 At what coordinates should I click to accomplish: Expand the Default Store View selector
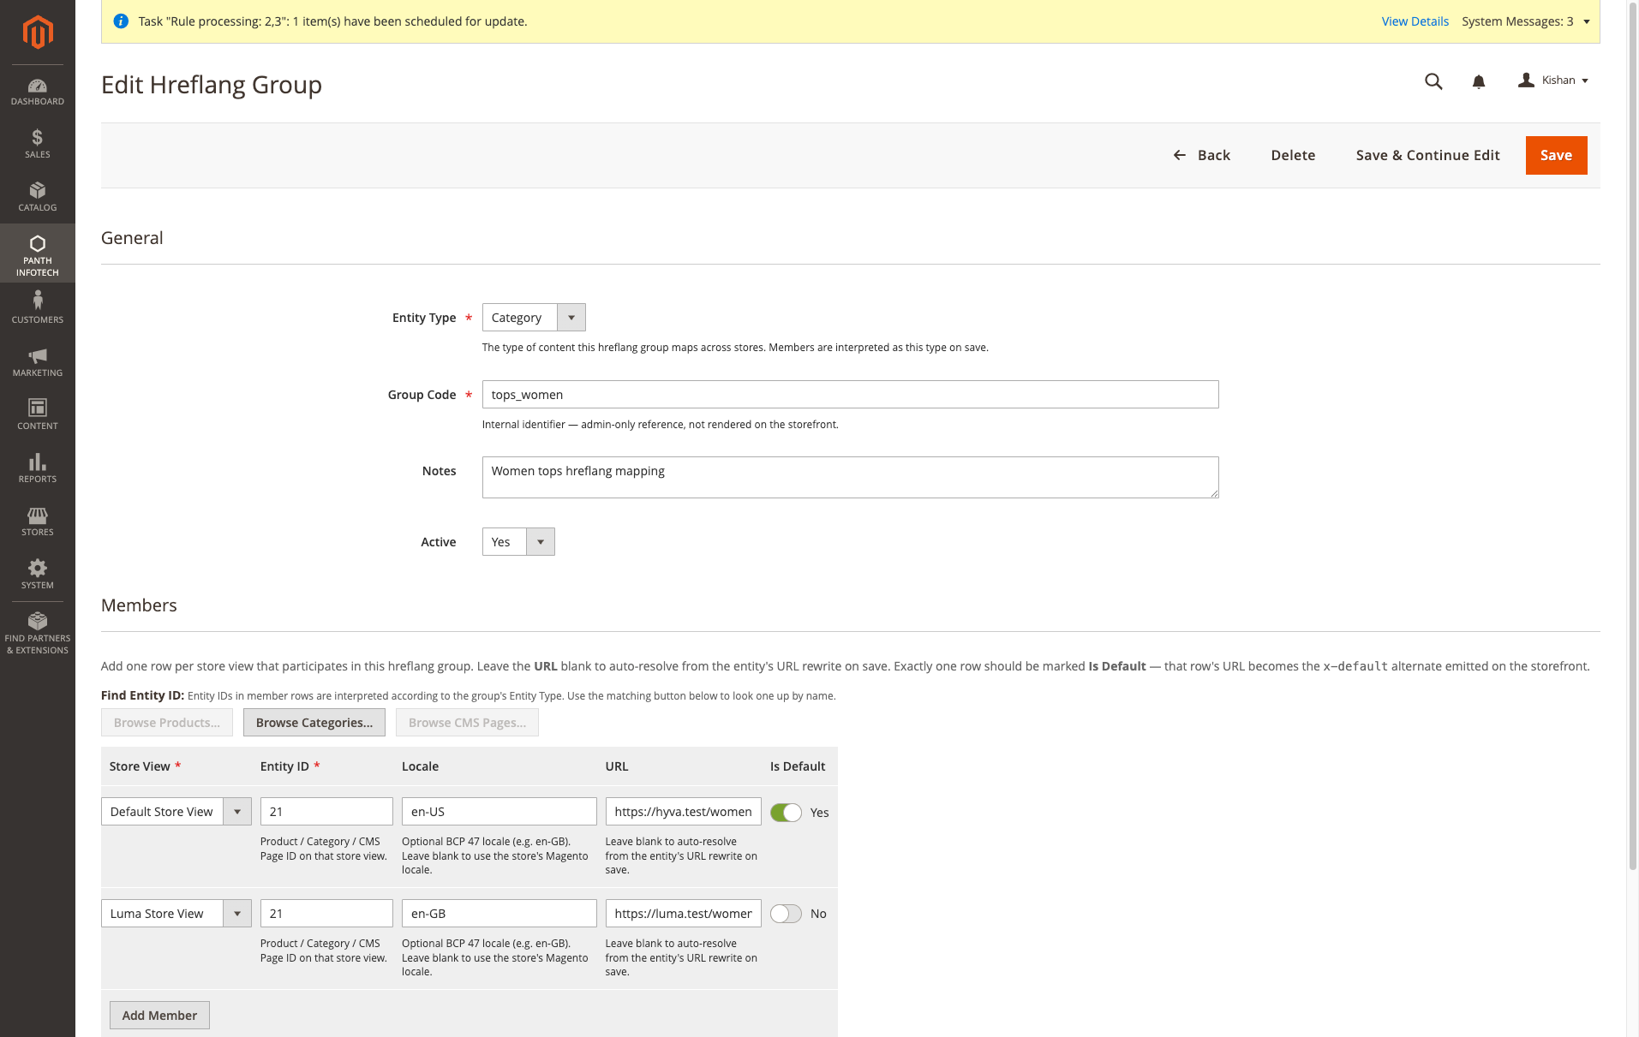click(236, 811)
